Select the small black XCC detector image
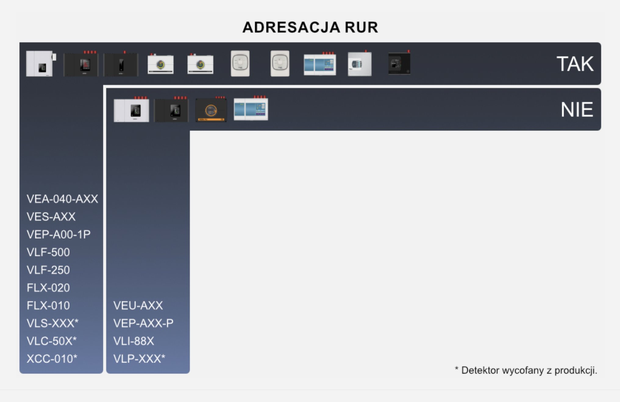Screen dimensions: 620x402 coord(399,64)
